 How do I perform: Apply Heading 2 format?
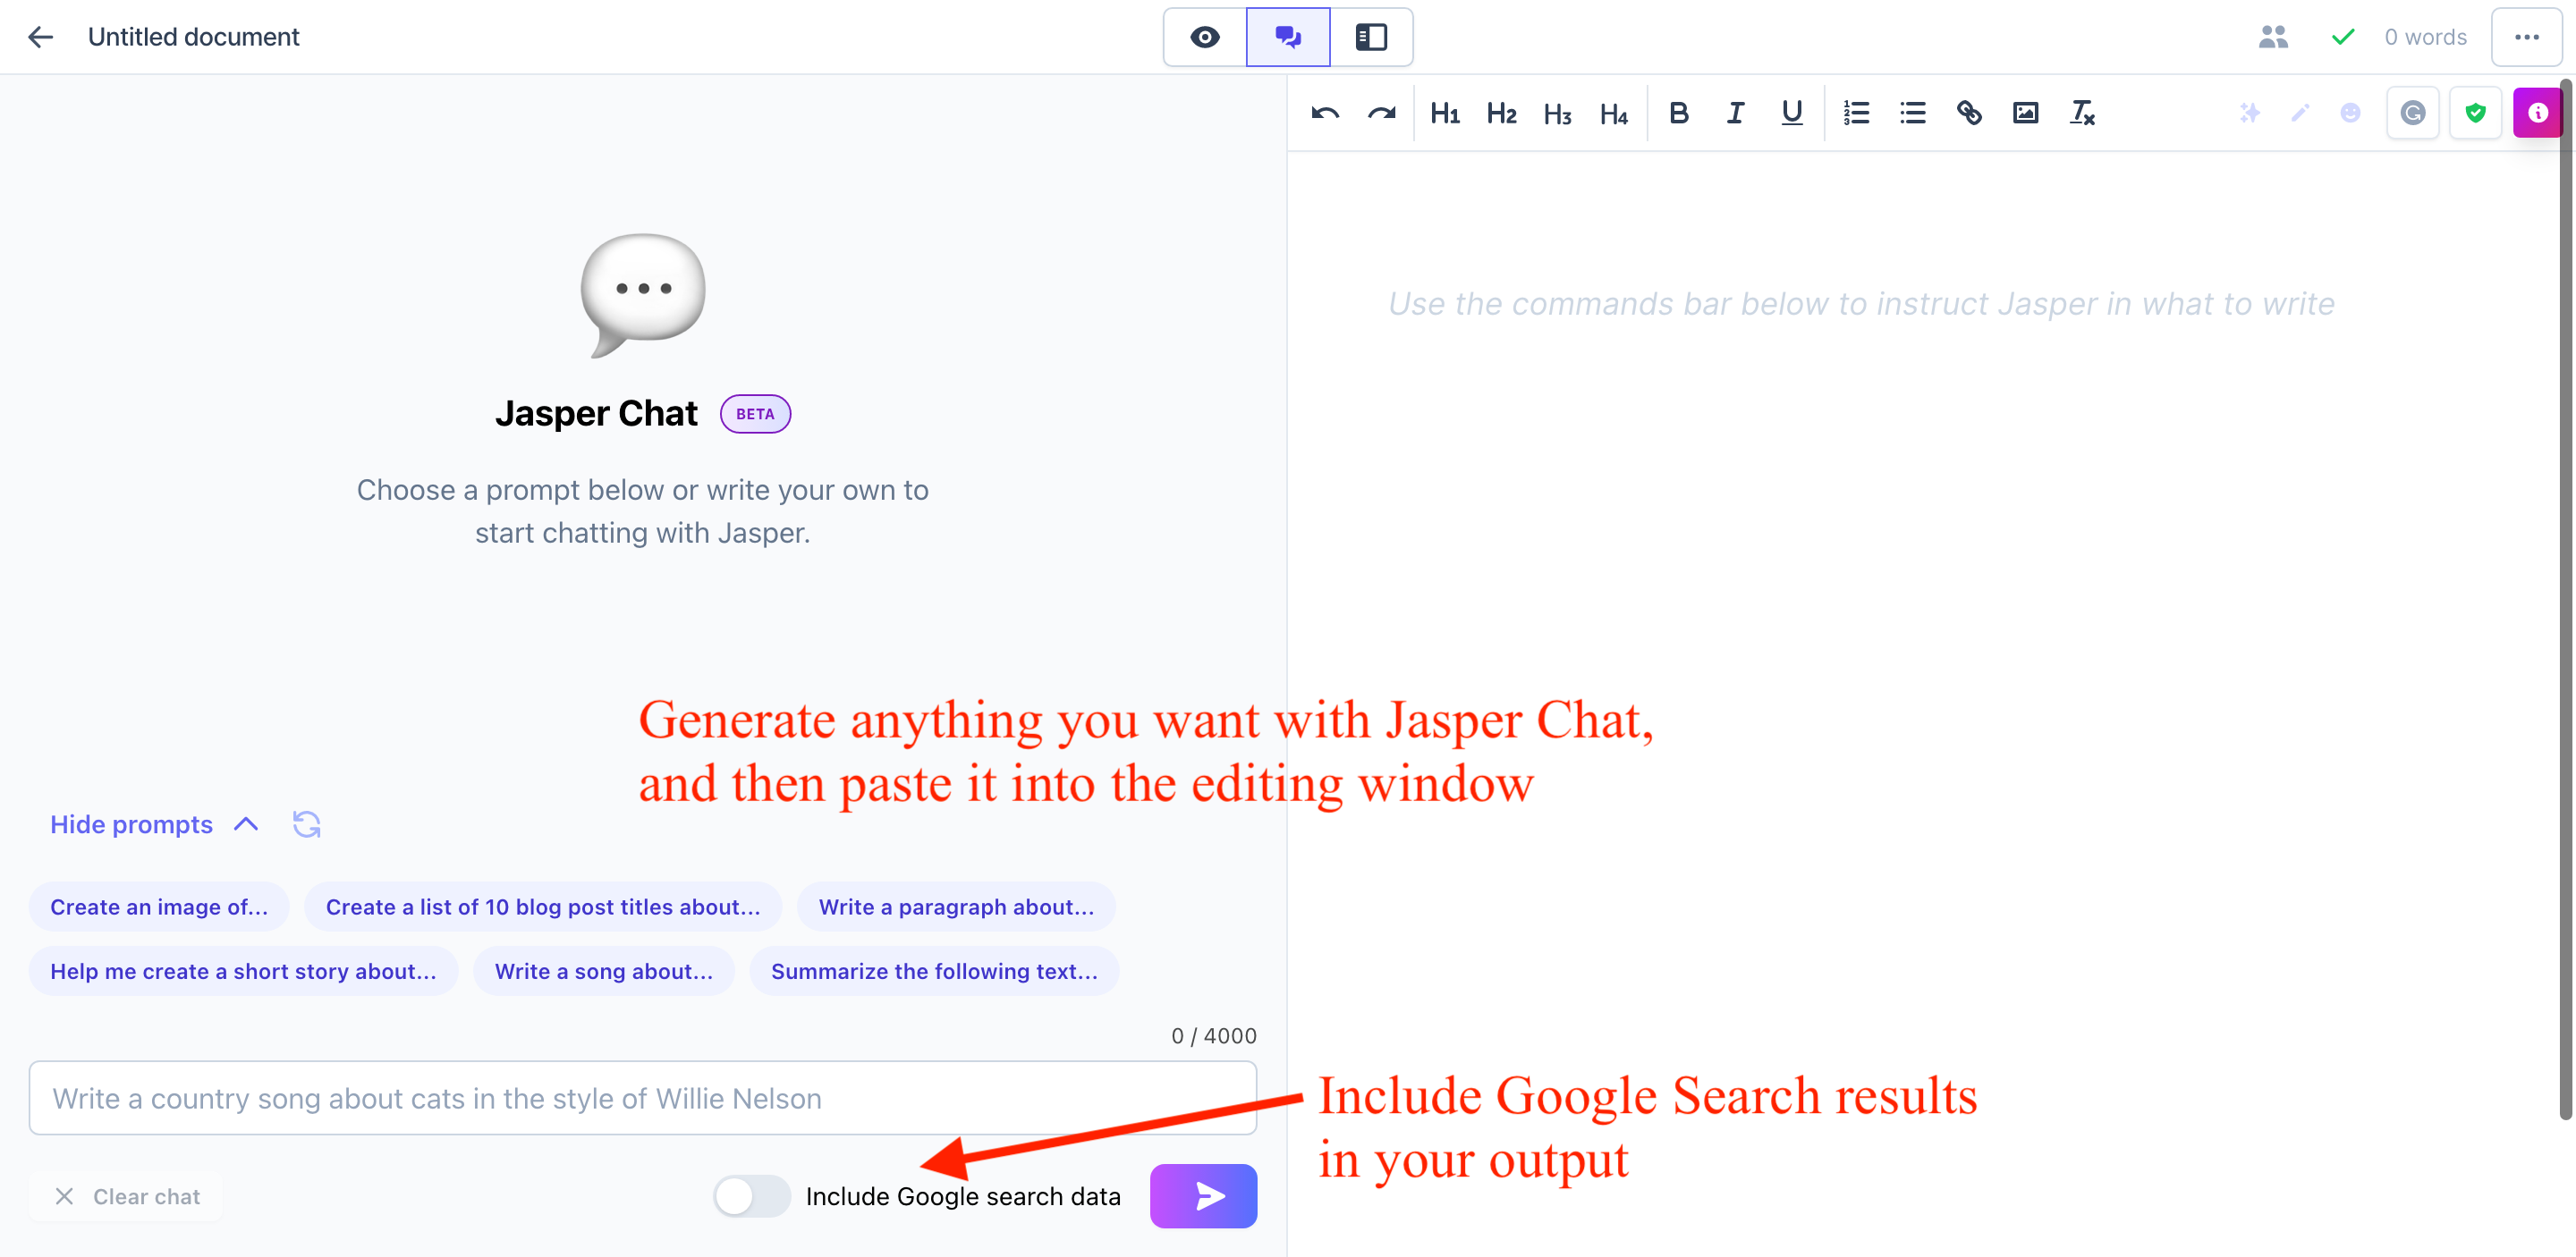click(x=1501, y=113)
